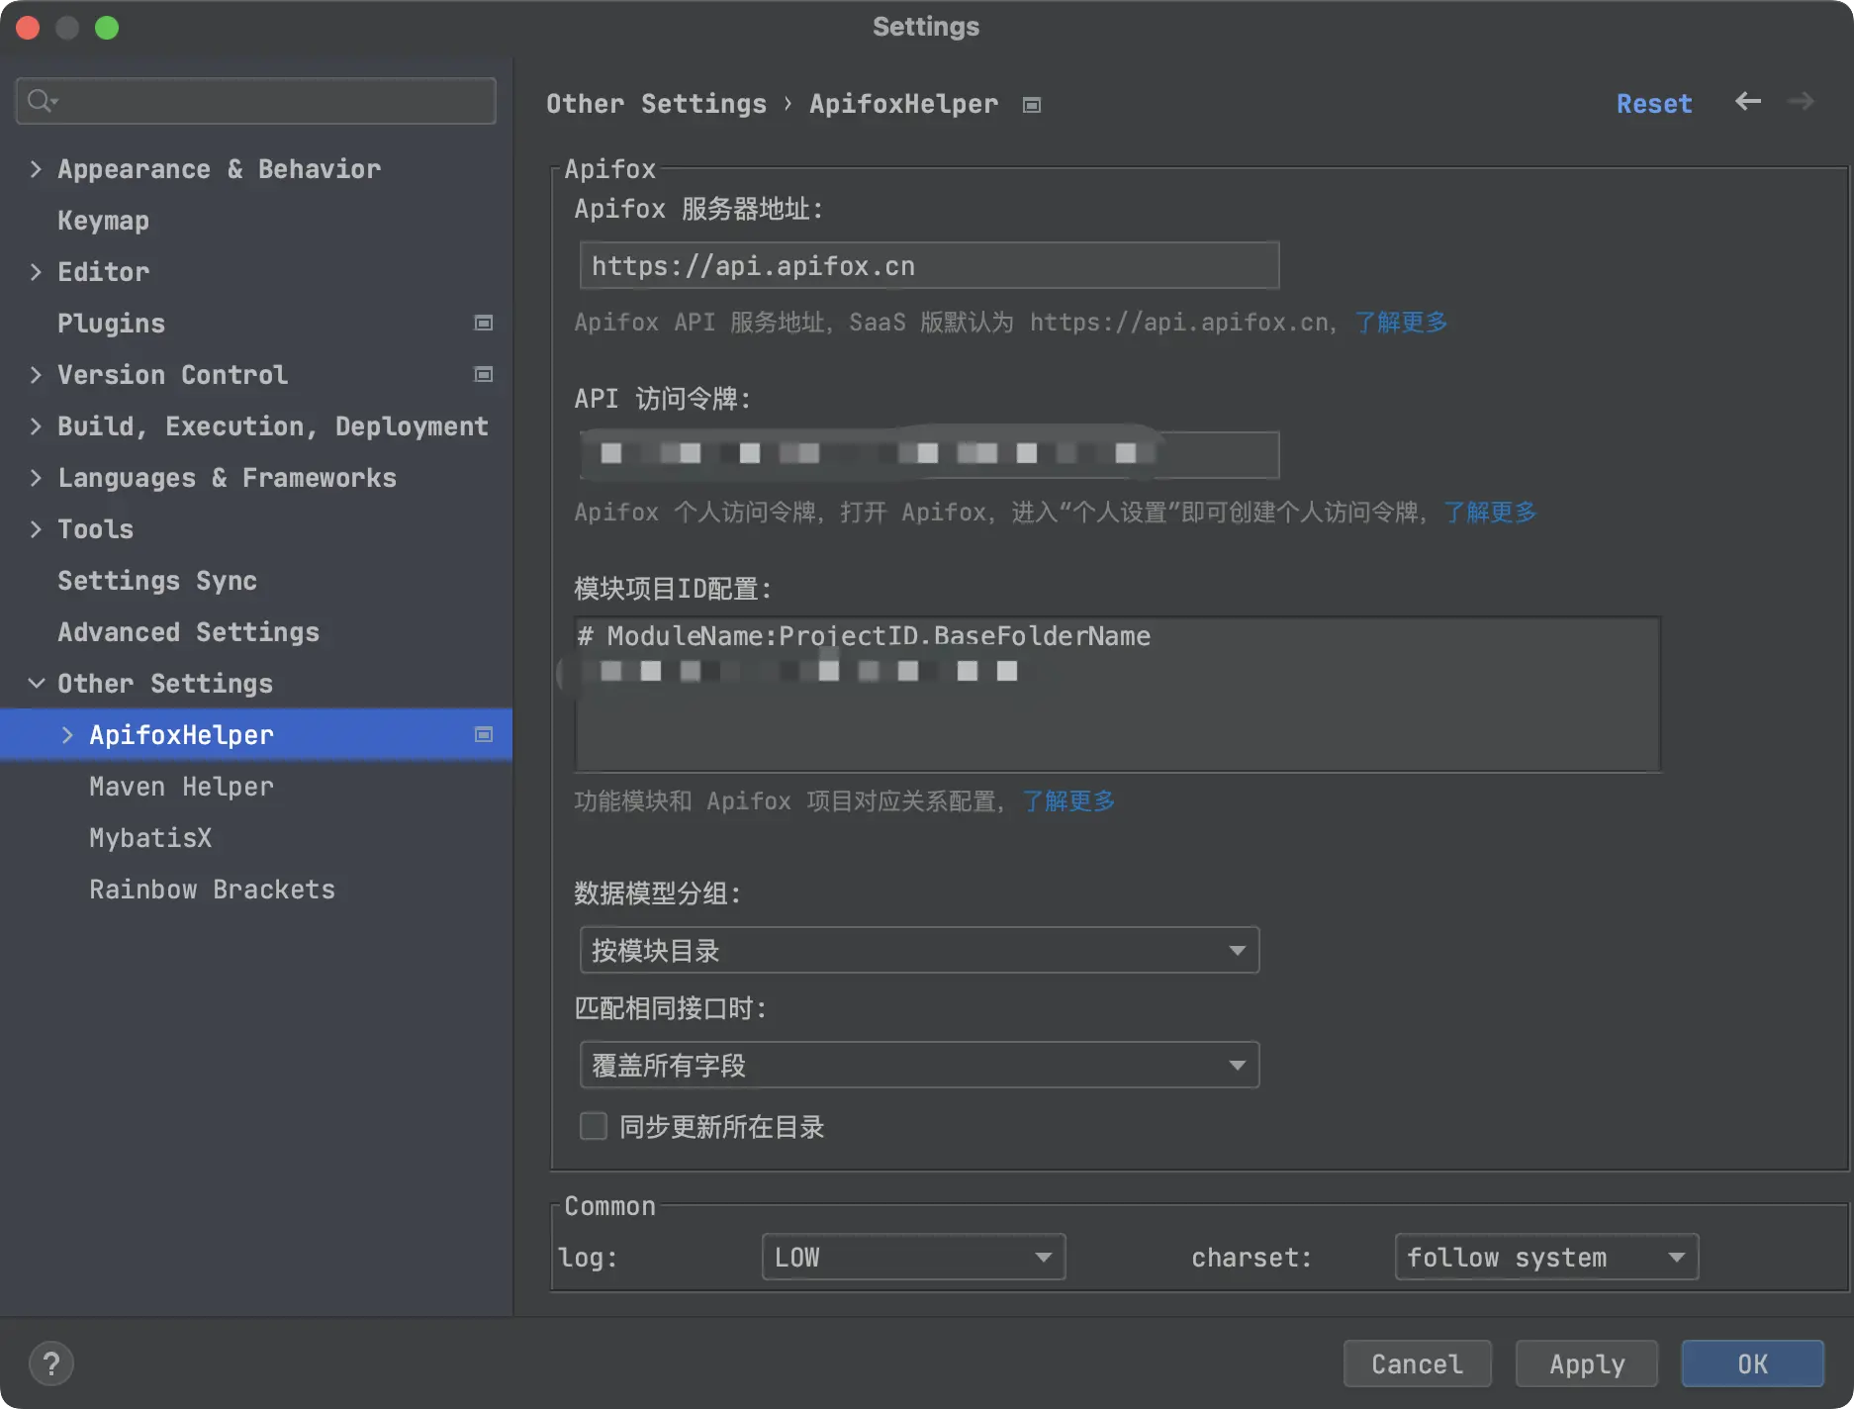Enable the 同步更新所在目录 checkbox
Image resolution: width=1854 pixels, height=1409 pixels.
pyautogui.click(x=593, y=1126)
